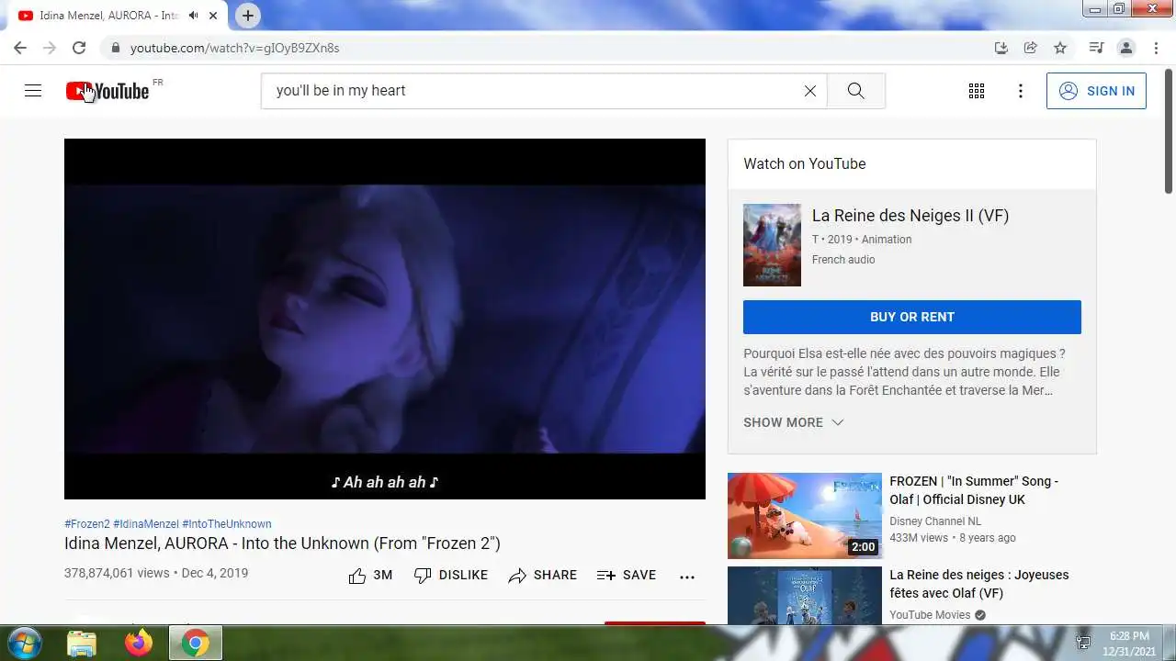
Task: Bookmark this page with star
Action: click(1060, 48)
